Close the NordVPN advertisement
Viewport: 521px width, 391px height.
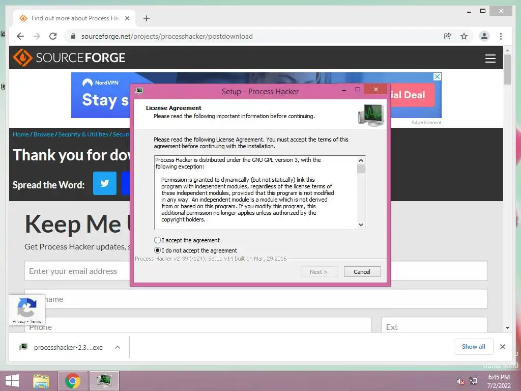437,76
